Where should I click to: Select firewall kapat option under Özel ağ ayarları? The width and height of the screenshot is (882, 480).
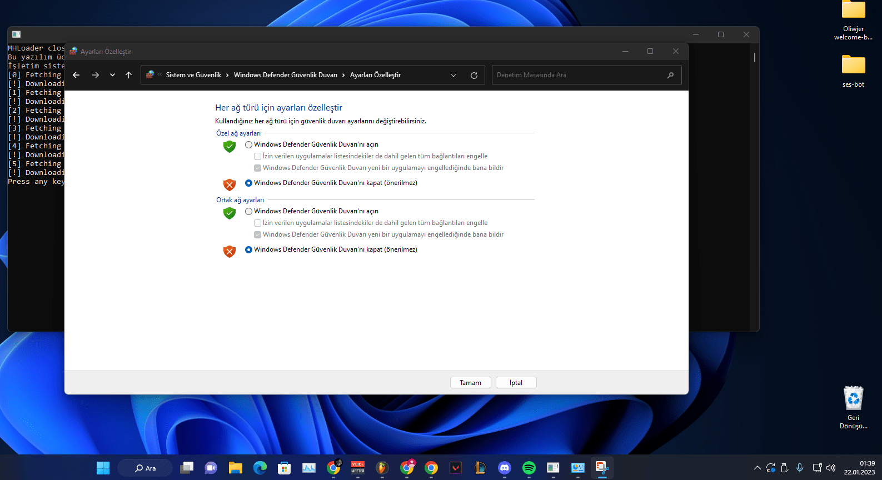tap(248, 183)
